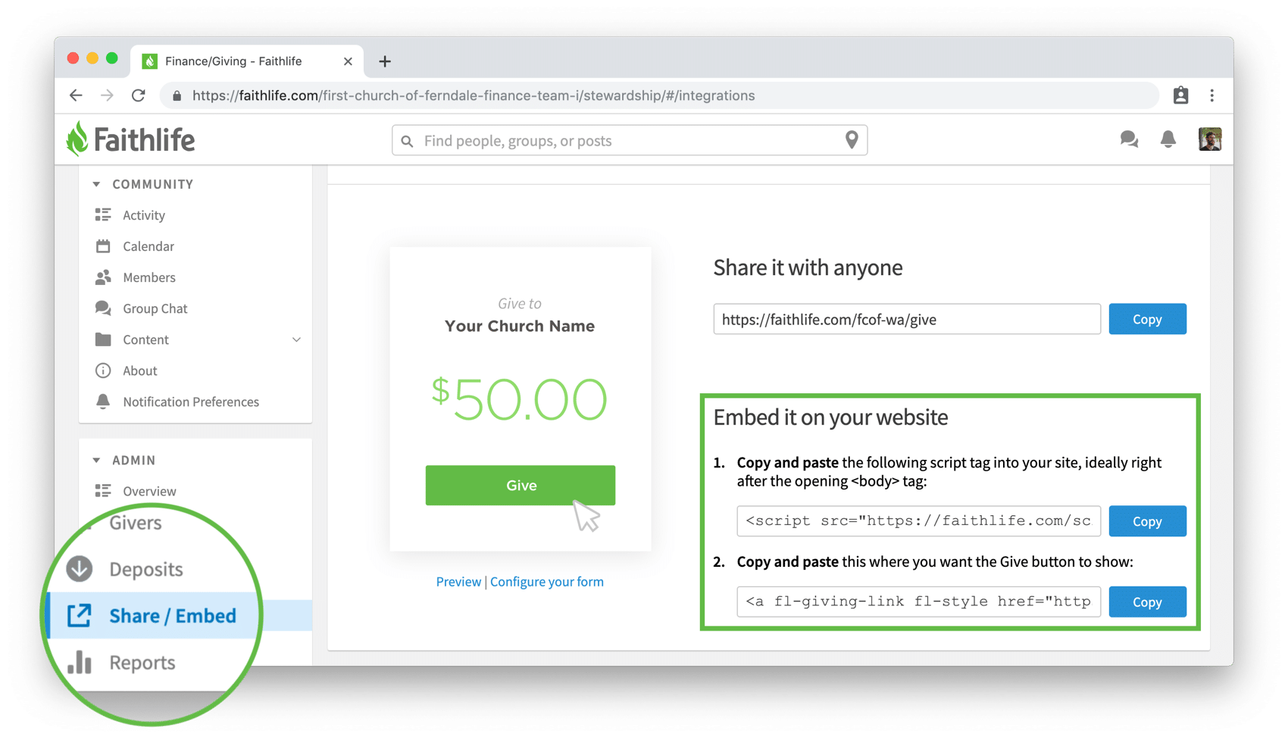Open the notifications bell in header
The width and height of the screenshot is (1288, 738).
click(x=1168, y=139)
